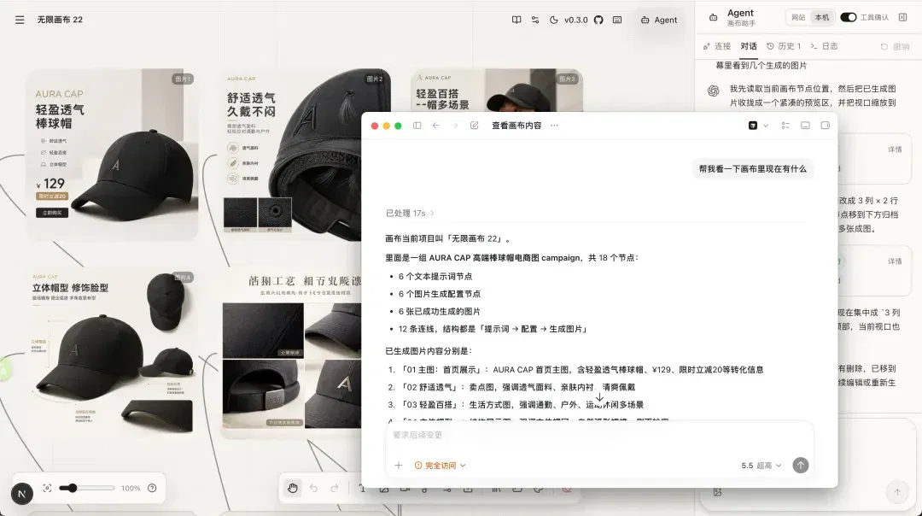Click the N avatar badge at bottom left

[x=21, y=494]
